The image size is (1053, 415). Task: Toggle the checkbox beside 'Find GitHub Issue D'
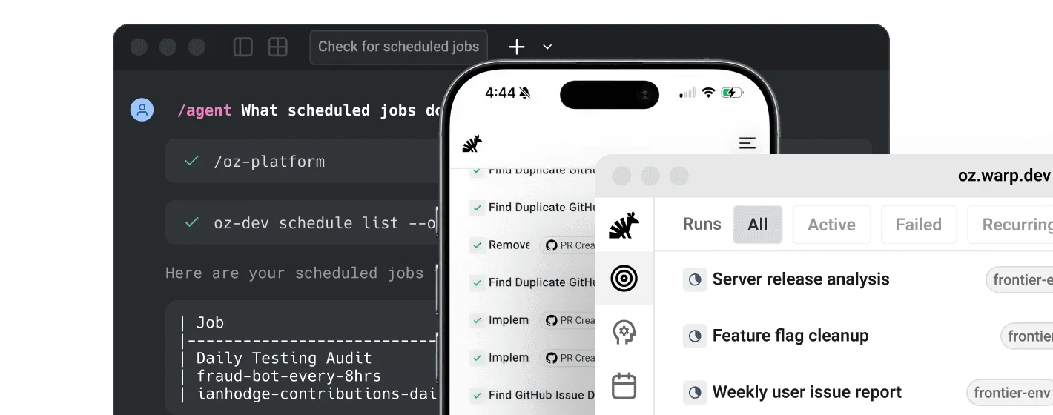point(478,396)
